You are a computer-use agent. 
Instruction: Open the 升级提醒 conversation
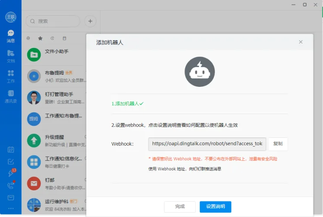point(55,140)
